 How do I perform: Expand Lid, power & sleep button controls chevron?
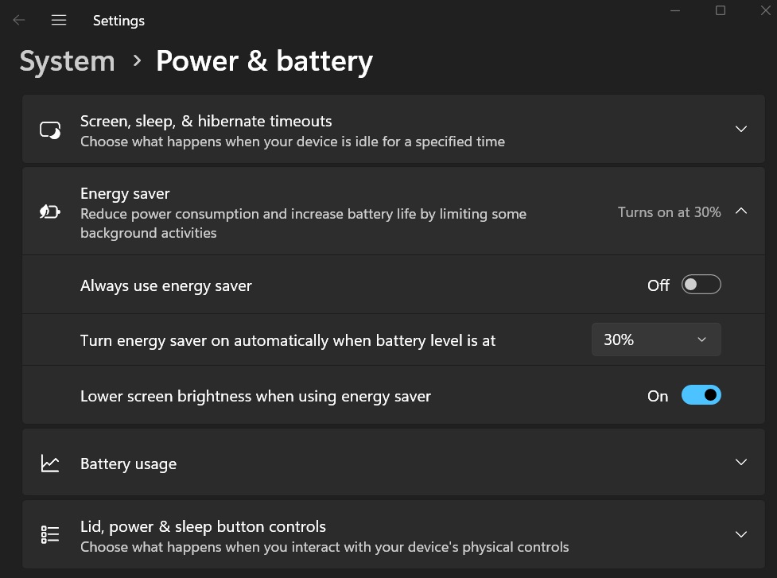click(741, 534)
